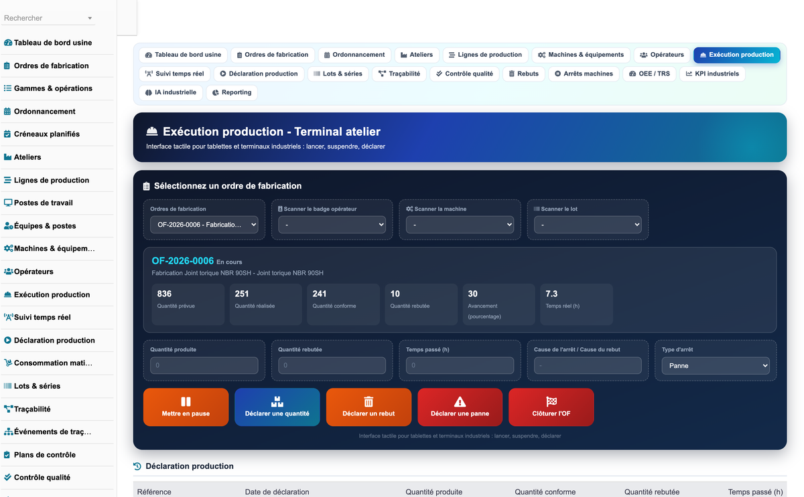Click the Événements de traçabilité sidebar icon
Image resolution: width=804 pixels, height=497 pixels.
tap(8, 431)
